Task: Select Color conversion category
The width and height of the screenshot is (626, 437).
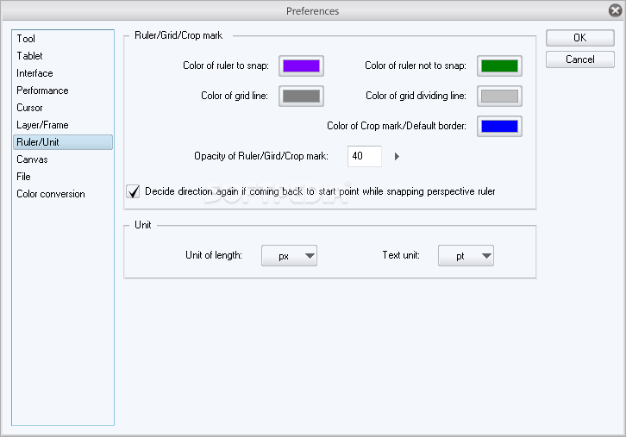Action: [63, 194]
